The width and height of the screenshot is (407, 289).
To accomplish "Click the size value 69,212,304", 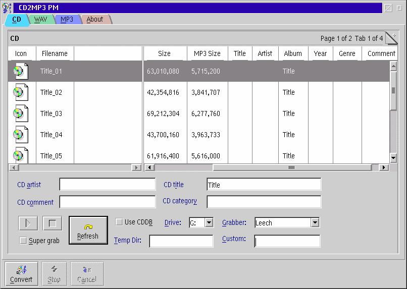I will [163, 113].
